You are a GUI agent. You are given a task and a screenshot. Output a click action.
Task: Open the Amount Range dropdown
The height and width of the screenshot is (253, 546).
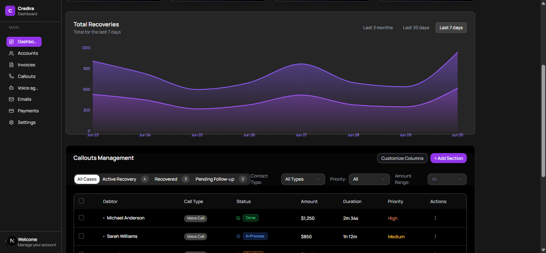pyautogui.click(x=447, y=179)
